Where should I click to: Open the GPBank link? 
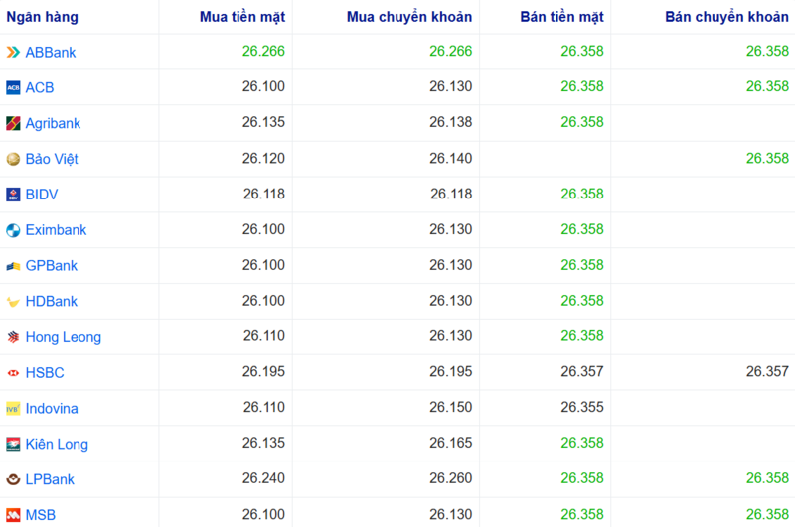[x=52, y=266]
